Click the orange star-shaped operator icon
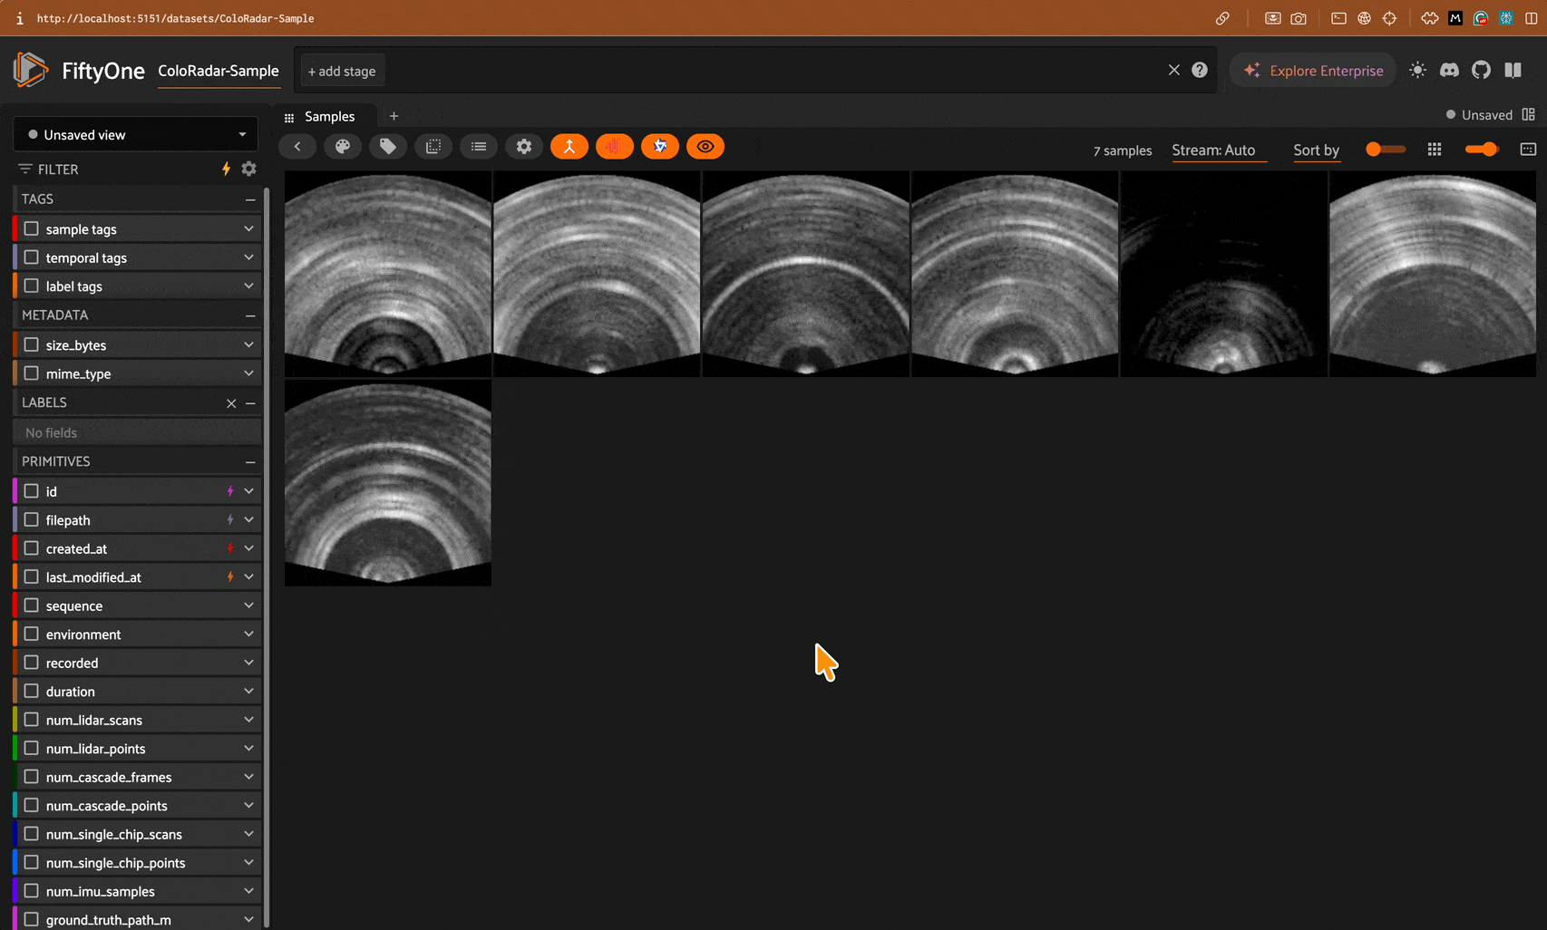This screenshot has height=930, width=1547. [x=660, y=147]
